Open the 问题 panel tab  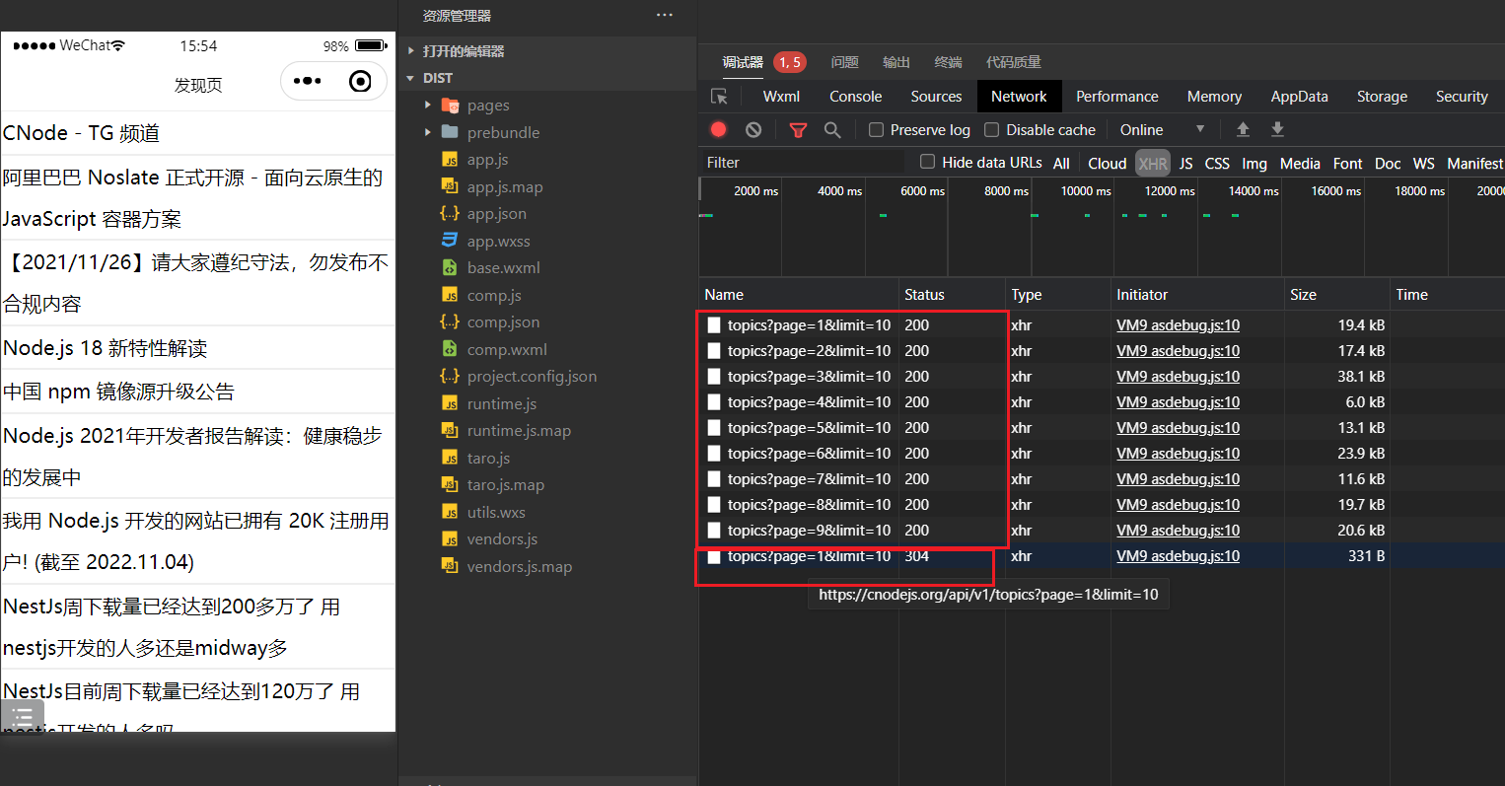[x=844, y=62]
